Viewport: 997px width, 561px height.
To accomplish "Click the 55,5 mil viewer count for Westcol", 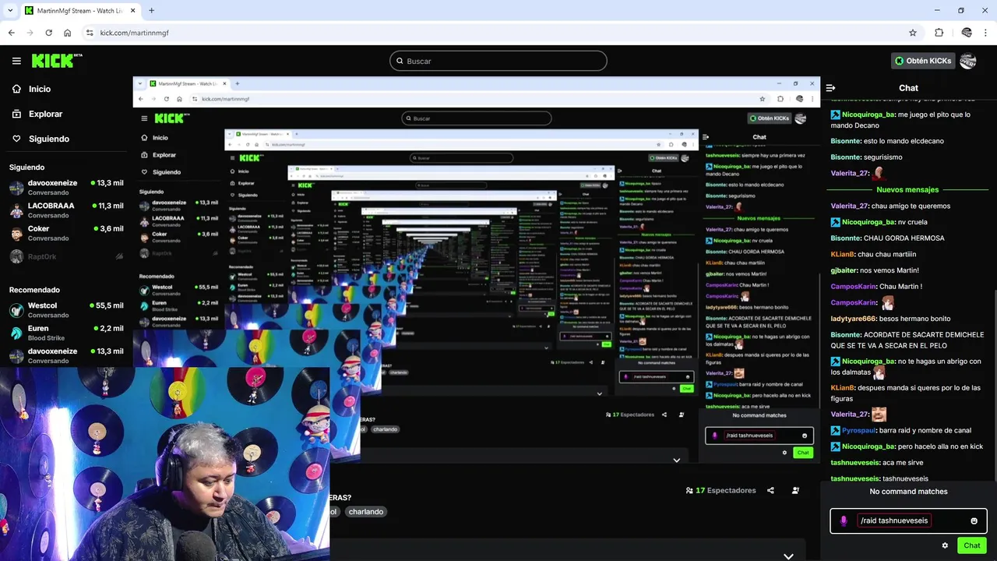I will point(107,305).
